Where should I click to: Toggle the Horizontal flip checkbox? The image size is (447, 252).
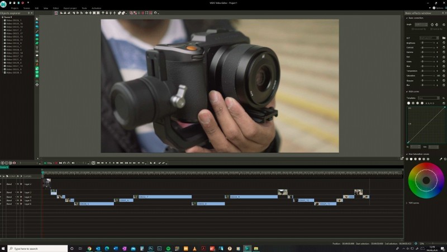412,29
